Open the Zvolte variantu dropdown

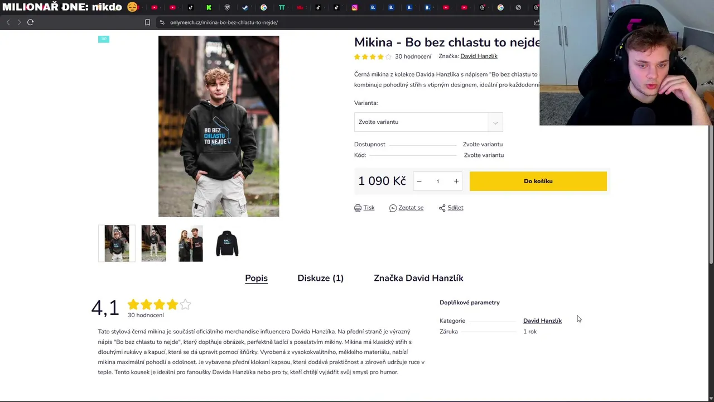428,122
